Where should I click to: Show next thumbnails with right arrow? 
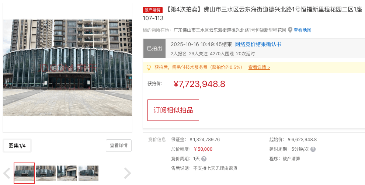[127, 173]
